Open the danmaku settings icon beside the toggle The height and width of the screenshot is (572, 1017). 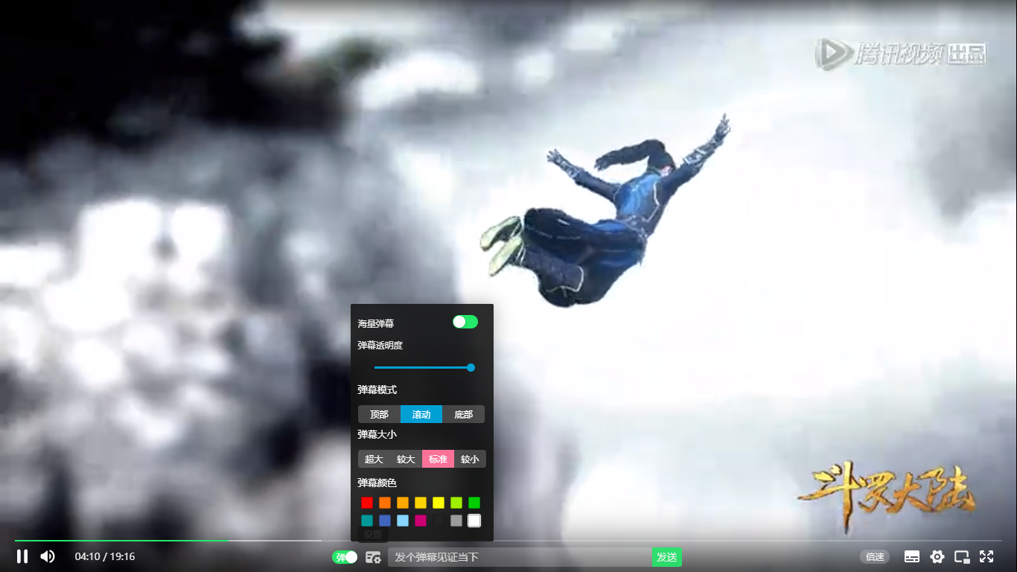point(373,557)
